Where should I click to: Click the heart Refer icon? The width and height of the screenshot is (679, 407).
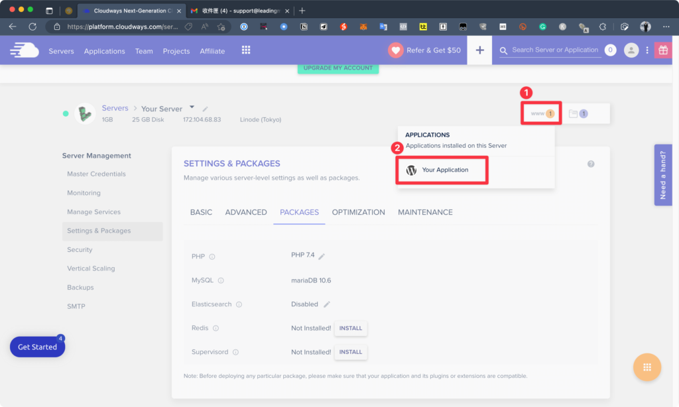pos(395,50)
